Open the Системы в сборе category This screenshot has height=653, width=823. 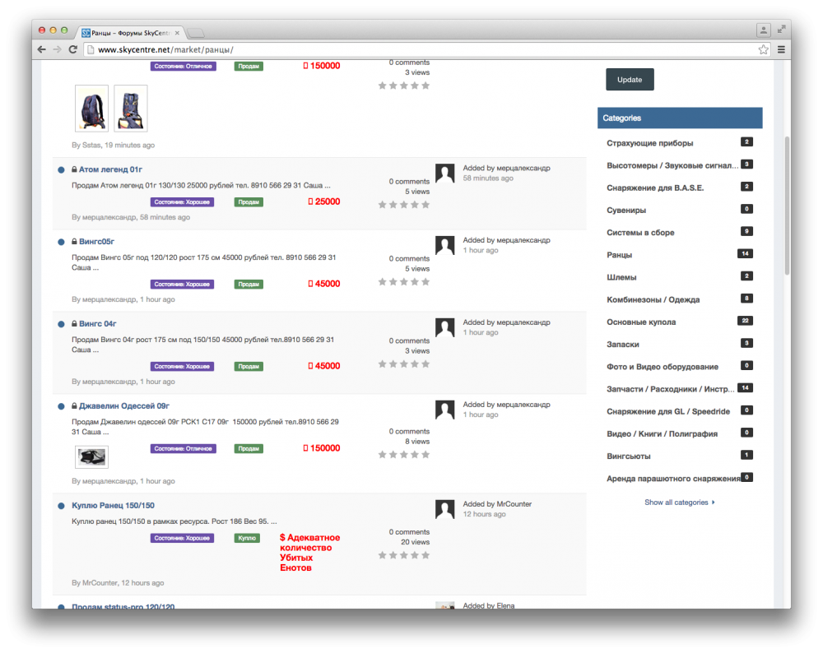coord(640,233)
